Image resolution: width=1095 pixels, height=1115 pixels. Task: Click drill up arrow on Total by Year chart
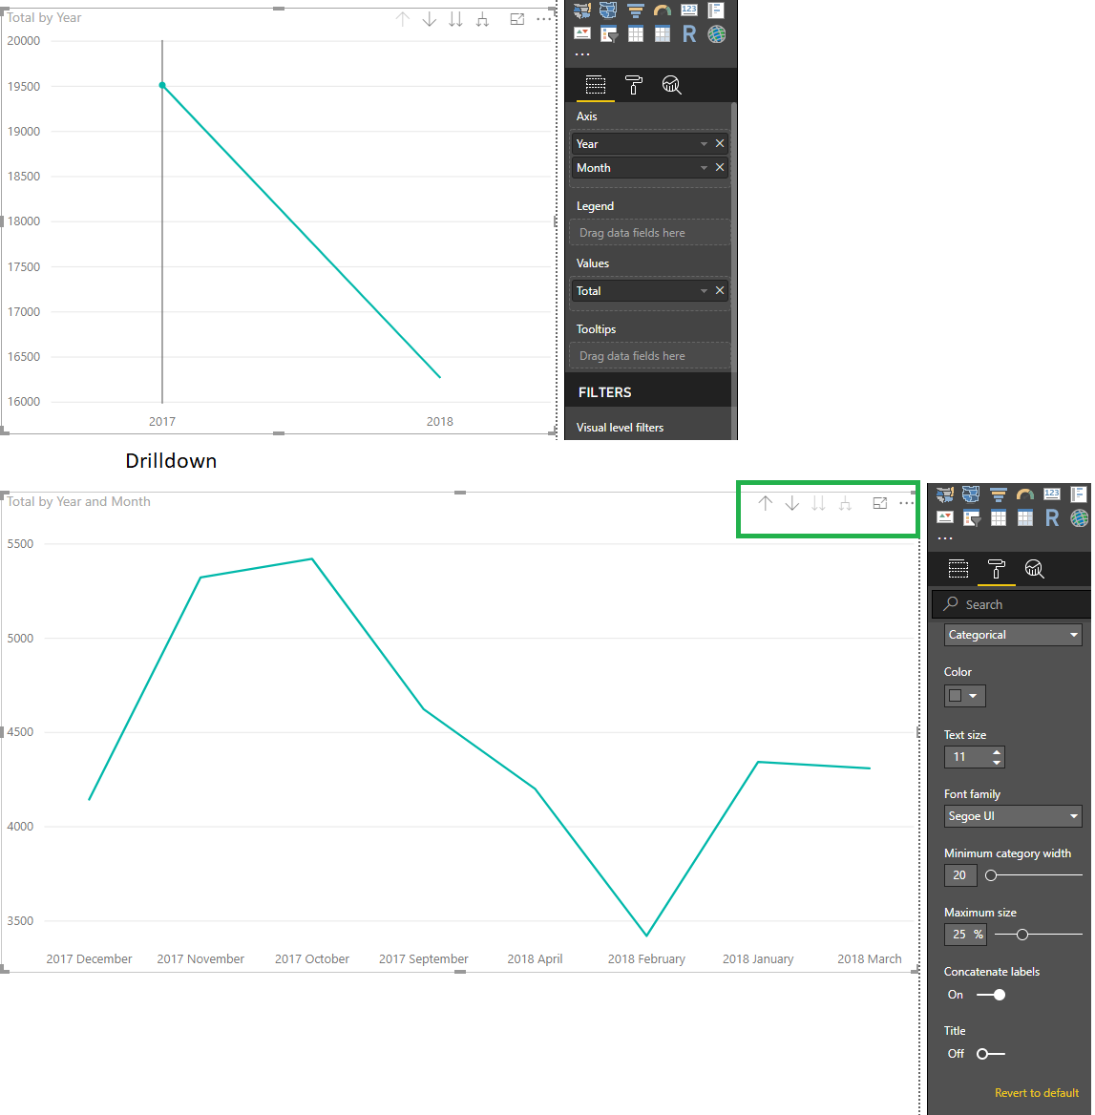(x=403, y=19)
